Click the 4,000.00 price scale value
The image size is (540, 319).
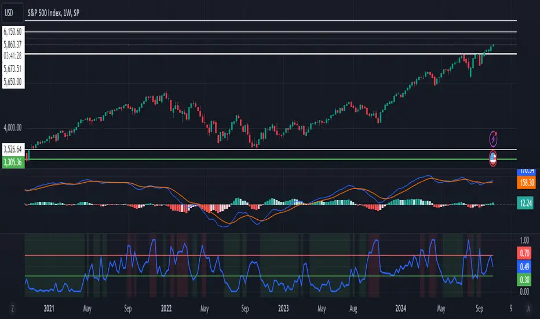(13, 128)
